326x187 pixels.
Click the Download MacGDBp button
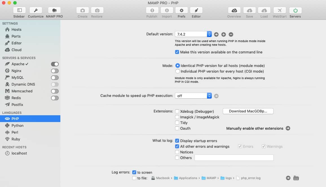(248, 111)
